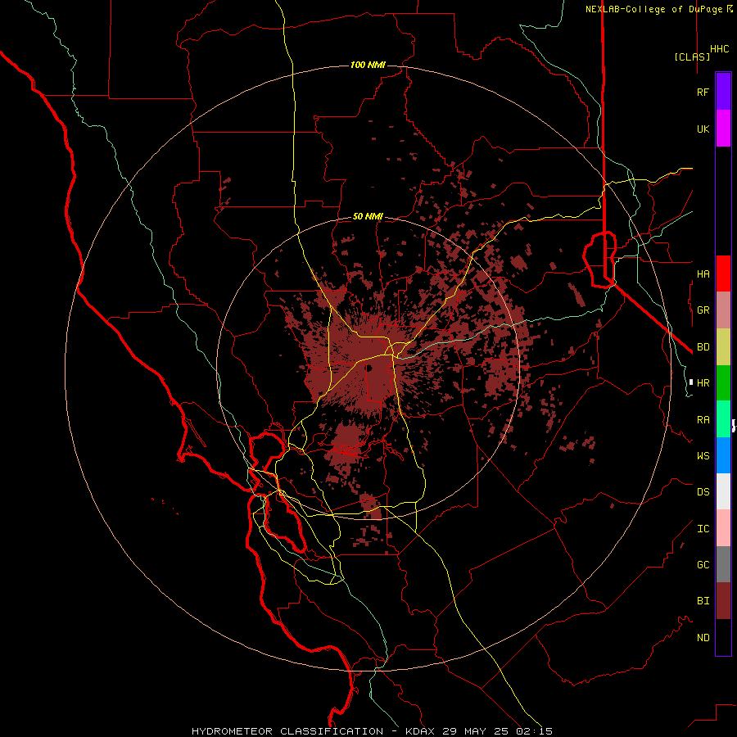Screen dimensions: 737x737
Task: Pick the RA light green legend swatch
Action: pos(723,419)
